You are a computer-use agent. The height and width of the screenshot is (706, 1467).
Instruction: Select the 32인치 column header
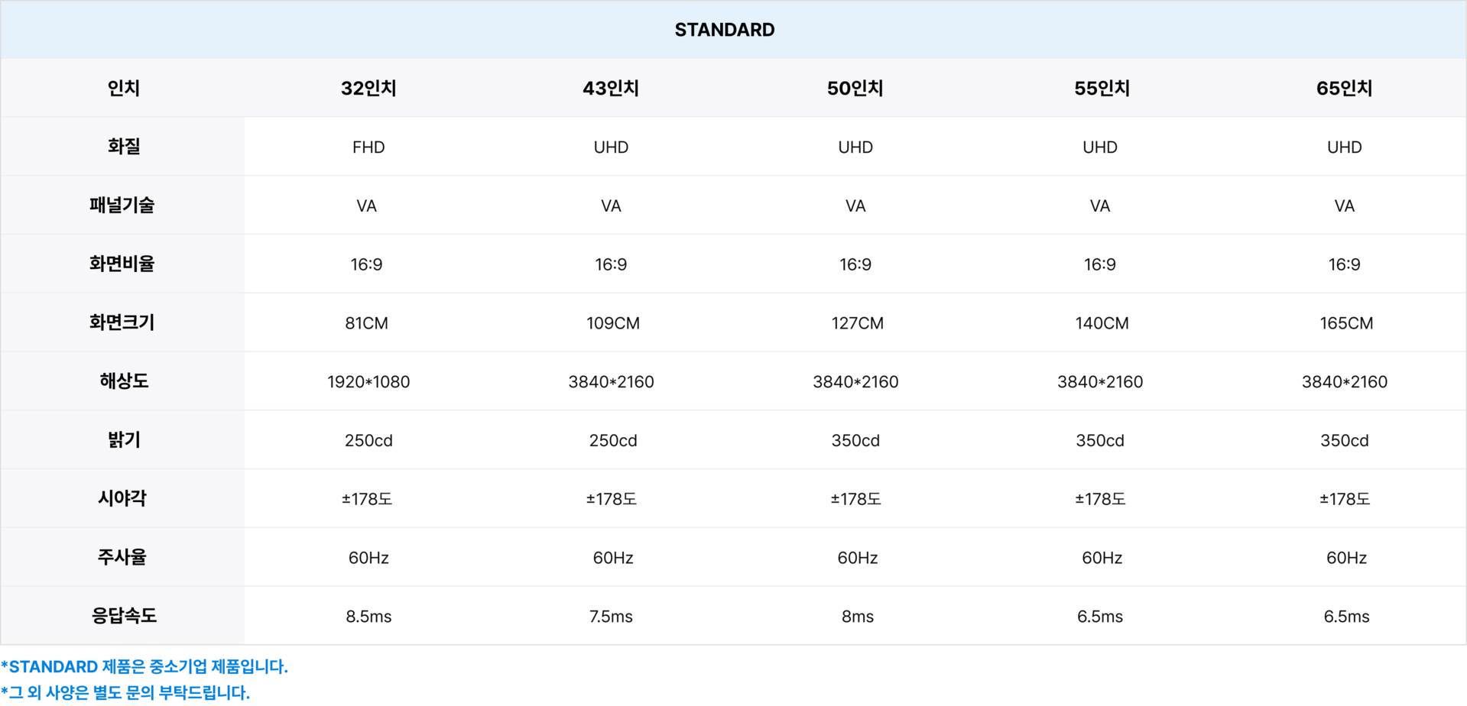click(368, 89)
